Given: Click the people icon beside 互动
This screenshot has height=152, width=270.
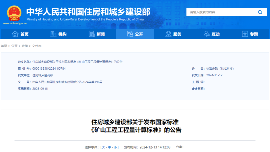Looking at the screenshot, I should (206, 34).
